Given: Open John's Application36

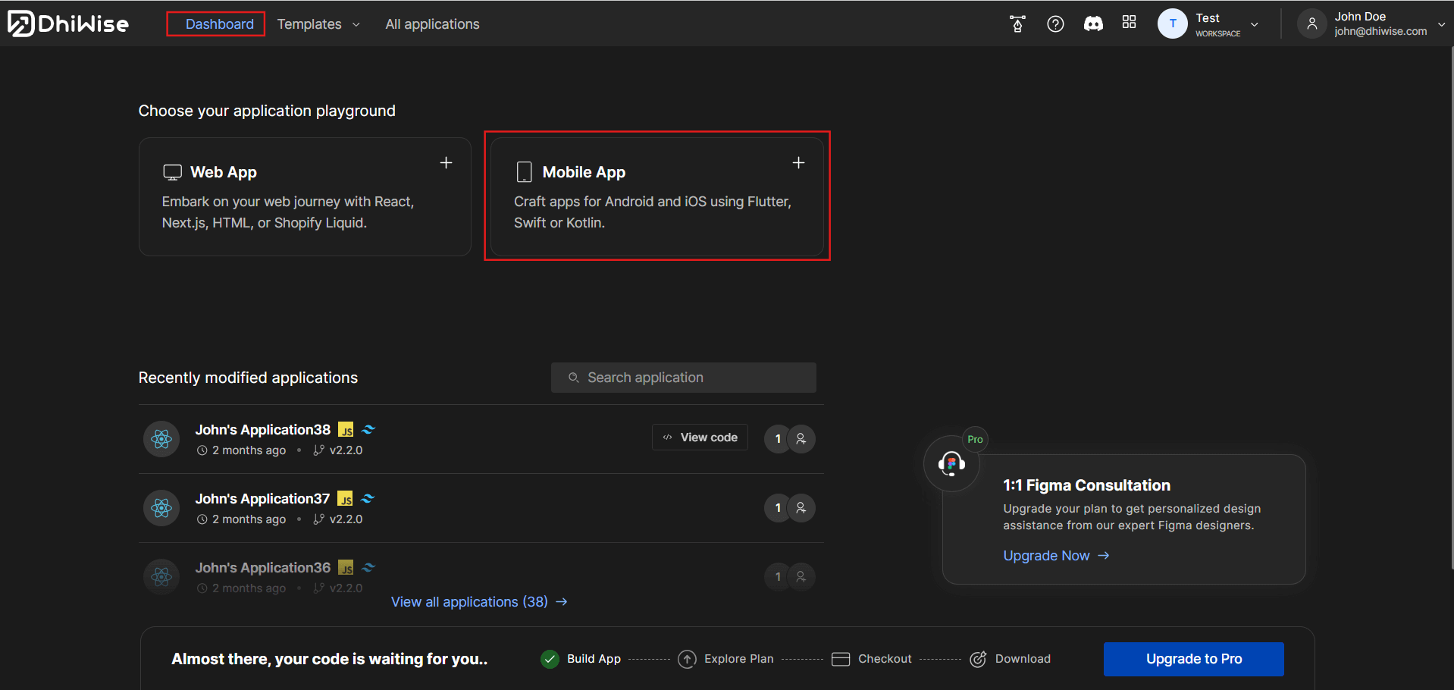Looking at the screenshot, I should pyautogui.click(x=262, y=568).
